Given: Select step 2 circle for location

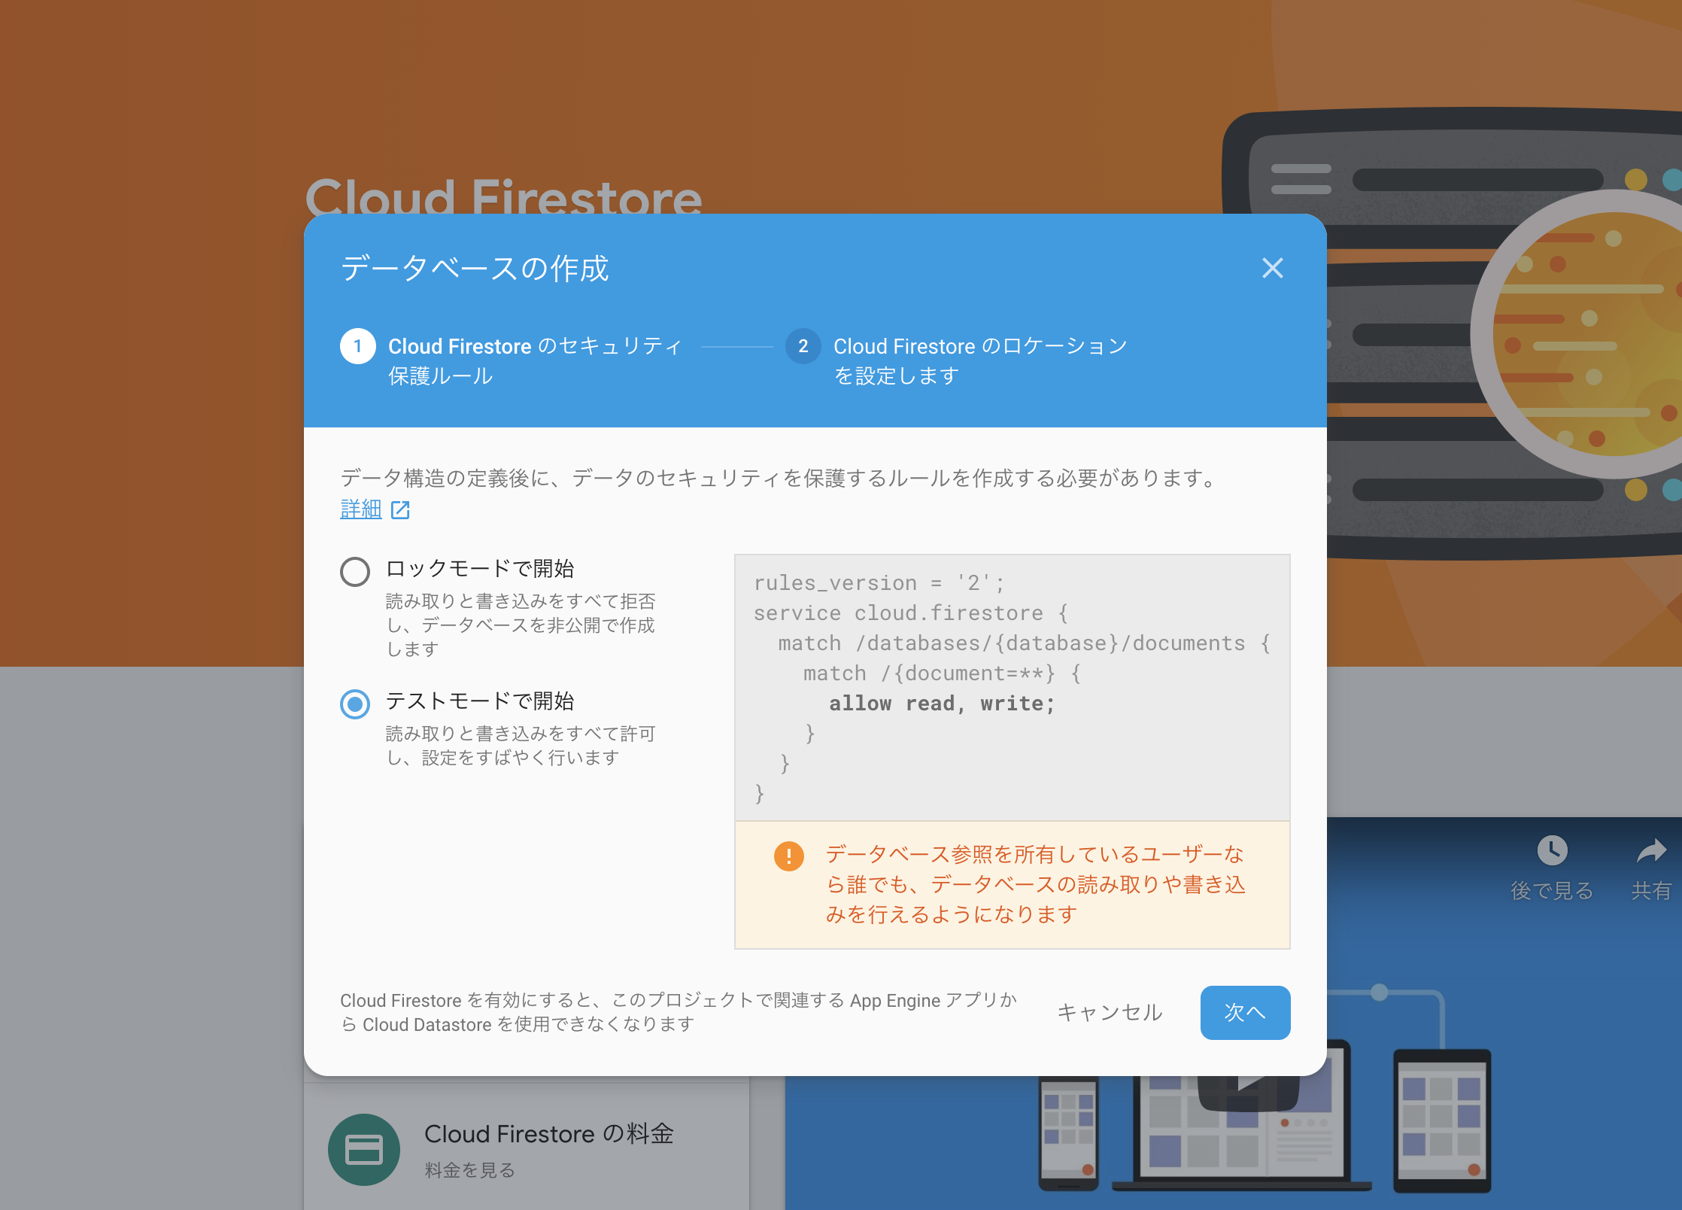Looking at the screenshot, I should pyautogui.click(x=803, y=346).
